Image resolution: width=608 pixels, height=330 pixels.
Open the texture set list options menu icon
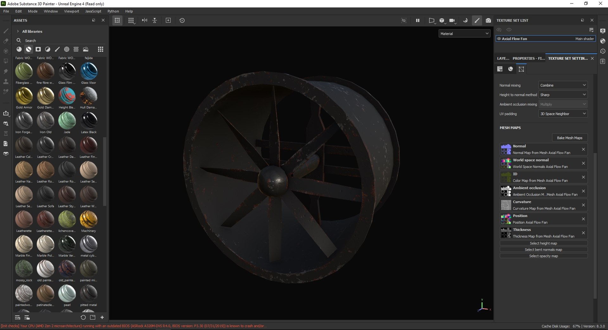591,30
